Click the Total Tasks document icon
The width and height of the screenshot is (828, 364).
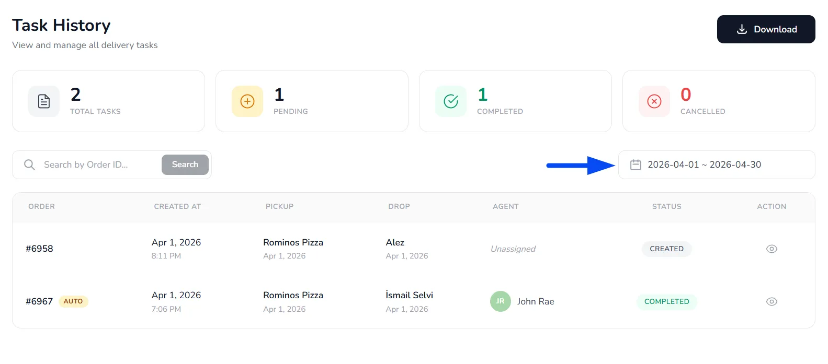(44, 101)
